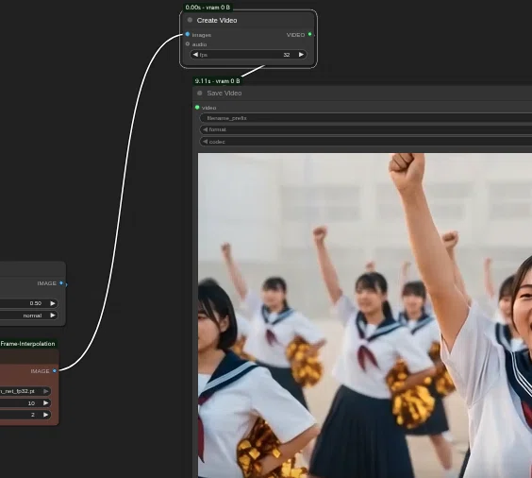Click the format combo field label
The width and height of the screenshot is (532, 478).
[218, 129]
